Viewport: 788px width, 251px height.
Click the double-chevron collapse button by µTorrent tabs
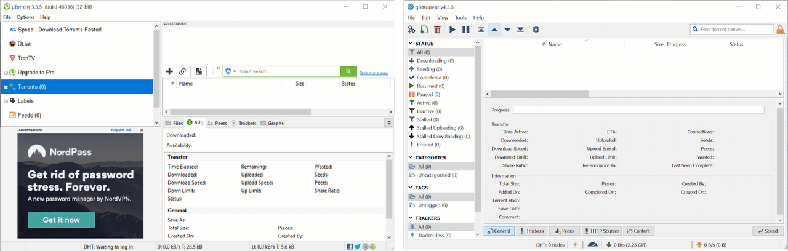click(388, 123)
